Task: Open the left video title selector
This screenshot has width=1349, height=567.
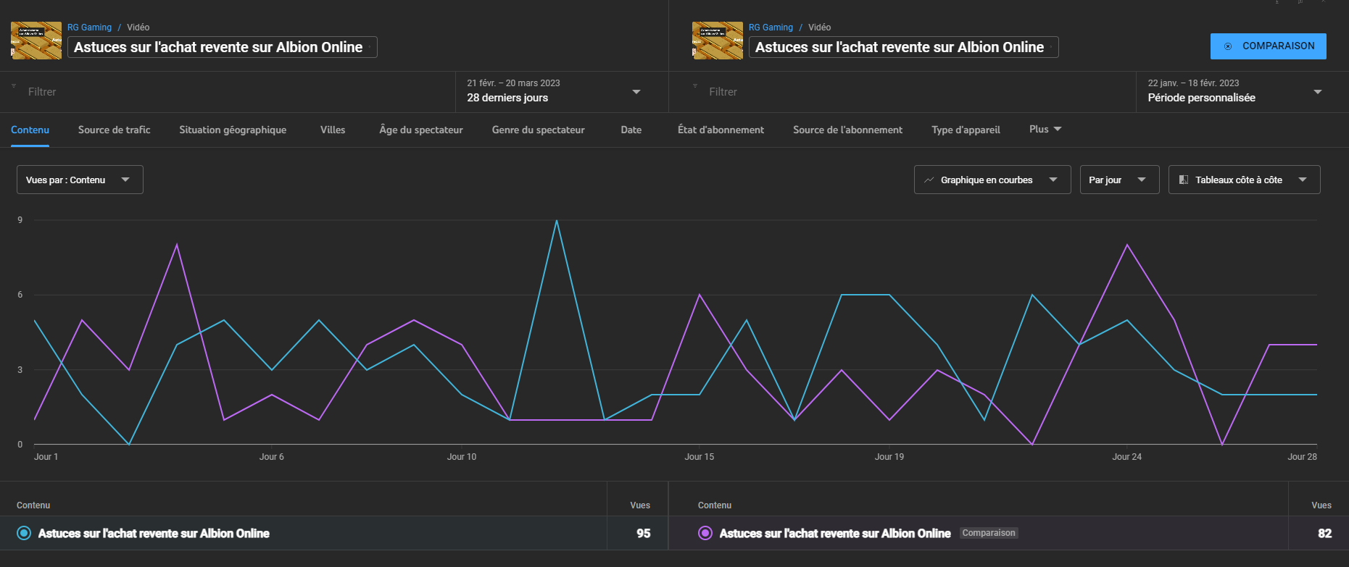Action: (x=223, y=47)
